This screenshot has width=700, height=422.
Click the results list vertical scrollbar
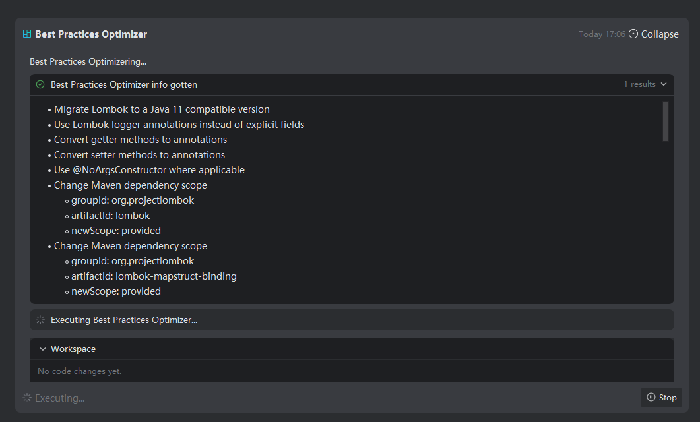click(666, 121)
